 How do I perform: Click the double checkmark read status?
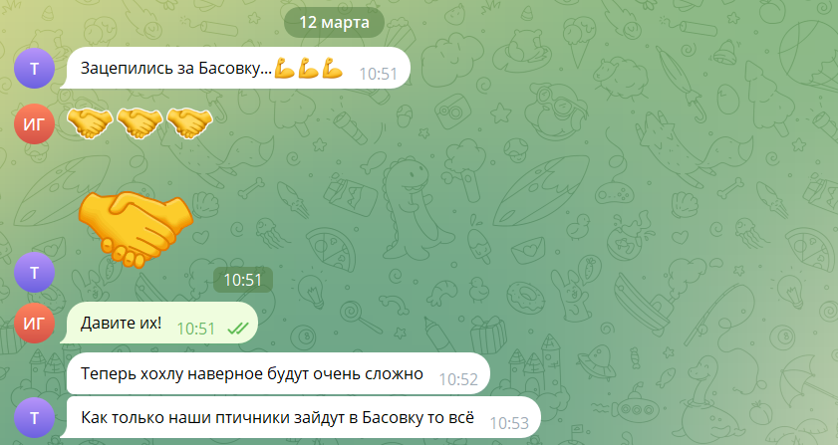(x=238, y=328)
